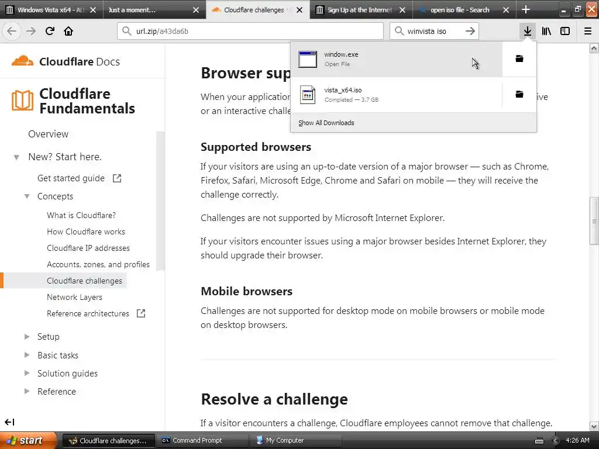Open the window.exe download entry
The image size is (599, 449).
tap(397, 59)
